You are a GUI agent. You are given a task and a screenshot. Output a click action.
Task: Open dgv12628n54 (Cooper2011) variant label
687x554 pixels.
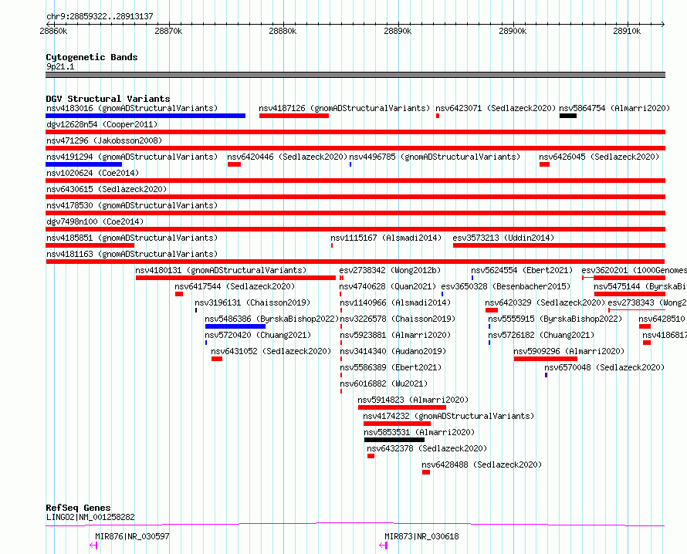pos(102,124)
